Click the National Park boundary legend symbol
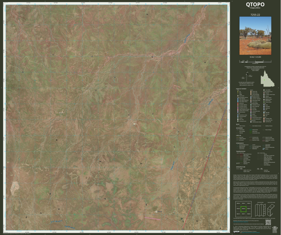Viewport: 281px width, 235px height. [251, 130]
